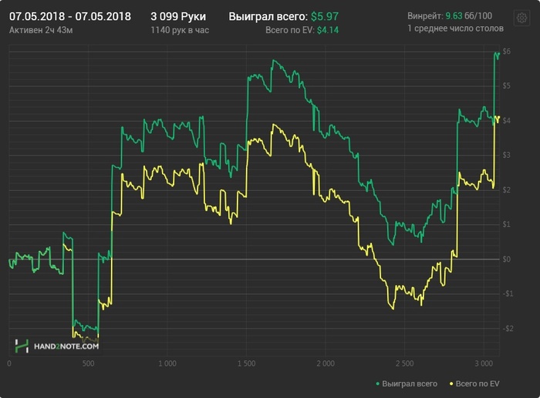The width and height of the screenshot is (540, 398).
Task: Toggle the Всего по EV legend label
Action: click(478, 383)
